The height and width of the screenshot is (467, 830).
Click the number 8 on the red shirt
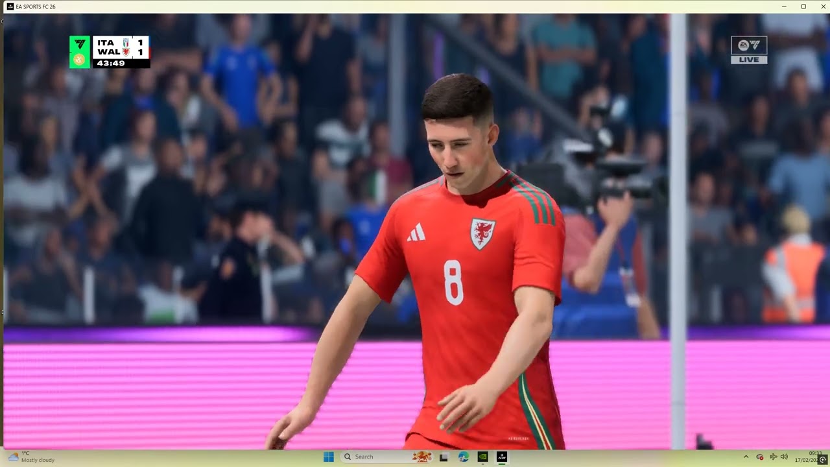454,282
